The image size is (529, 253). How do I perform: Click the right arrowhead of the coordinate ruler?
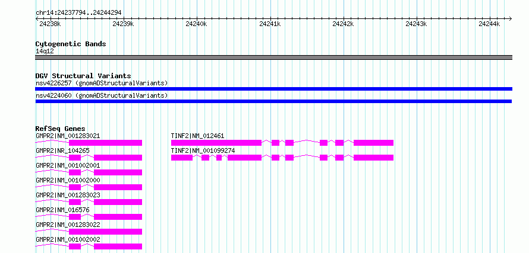(510, 18)
